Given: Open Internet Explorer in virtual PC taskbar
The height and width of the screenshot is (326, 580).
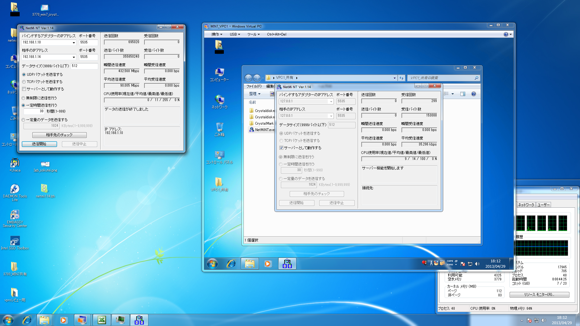Looking at the screenshot, I should click(x=231, y=264).
